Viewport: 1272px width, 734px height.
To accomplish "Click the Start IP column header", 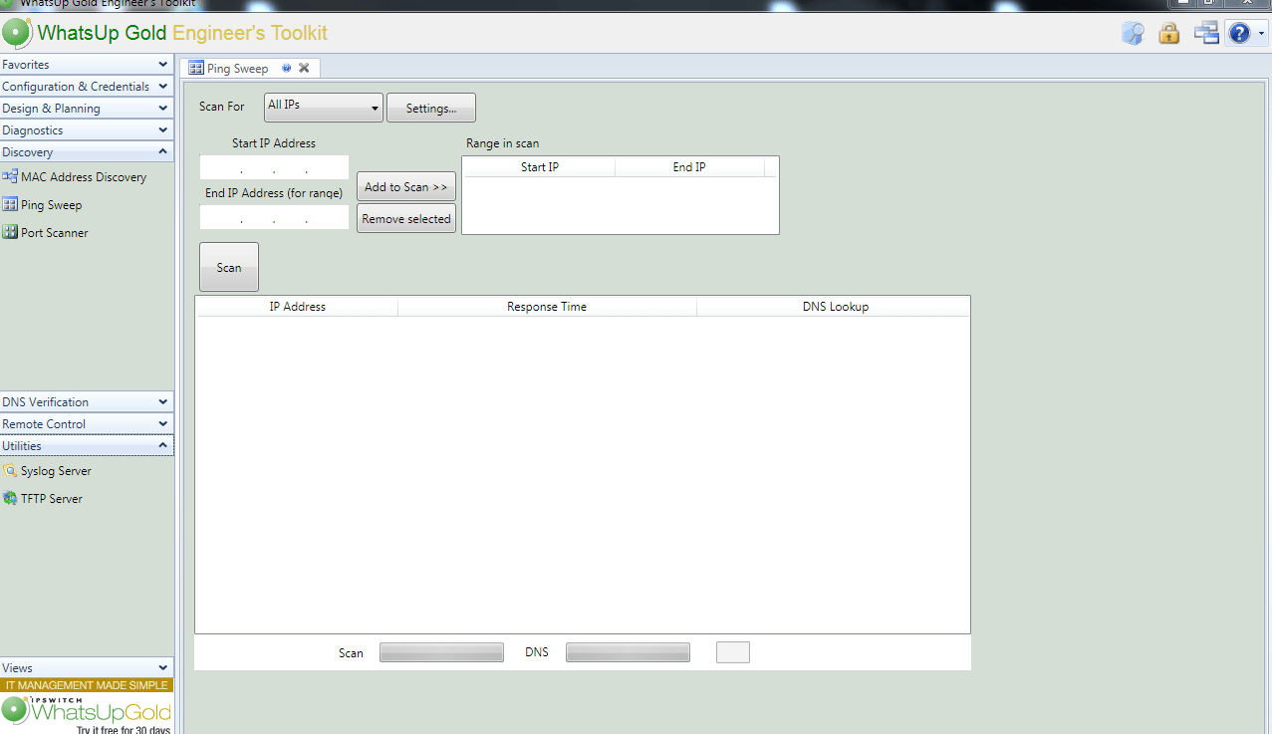I will pos(540,167).
